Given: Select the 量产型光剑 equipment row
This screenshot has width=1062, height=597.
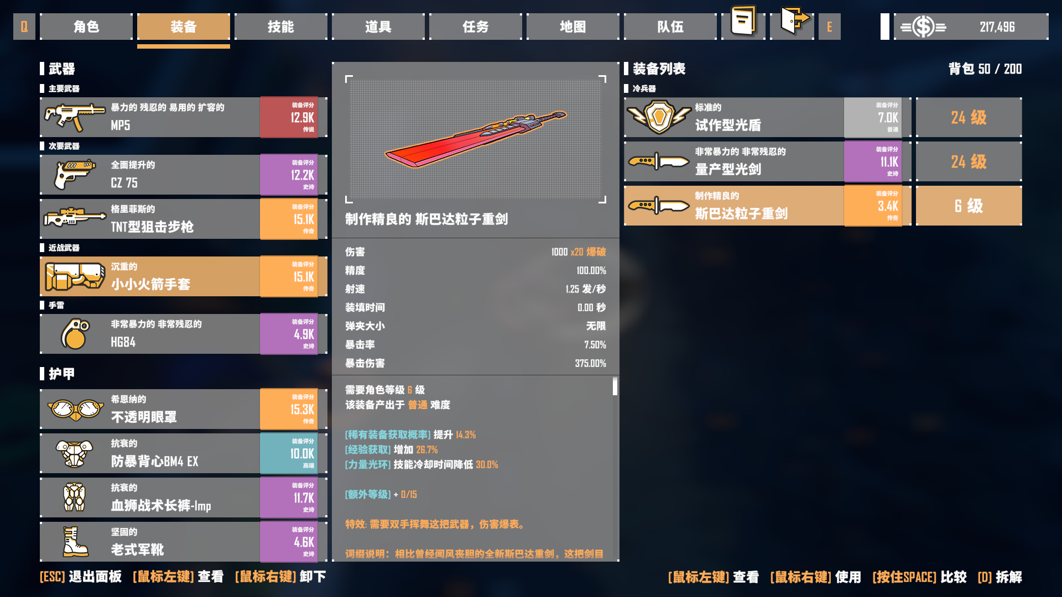Looking at the screenshot, I should (x=767, y=161).
